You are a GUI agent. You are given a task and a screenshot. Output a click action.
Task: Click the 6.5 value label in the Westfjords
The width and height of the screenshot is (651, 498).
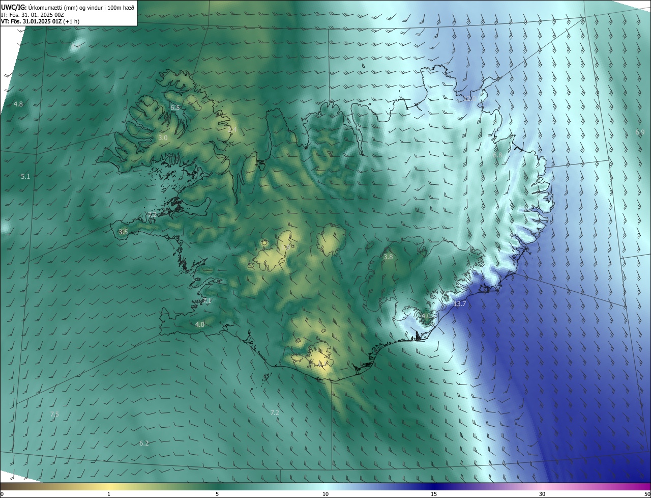tap(175, 108)
